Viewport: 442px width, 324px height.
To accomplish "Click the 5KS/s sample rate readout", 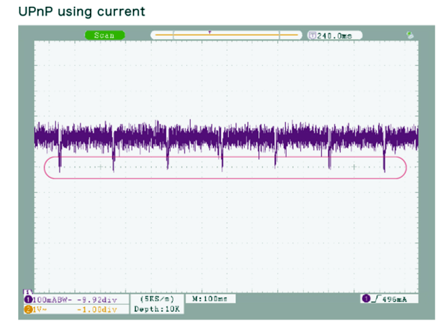I will 157,299.
